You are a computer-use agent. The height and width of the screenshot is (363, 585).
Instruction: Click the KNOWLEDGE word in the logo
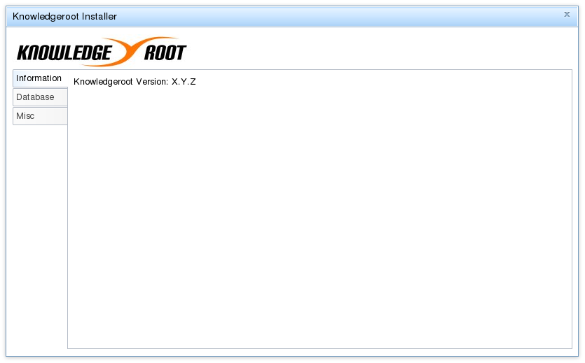(64, 53)
